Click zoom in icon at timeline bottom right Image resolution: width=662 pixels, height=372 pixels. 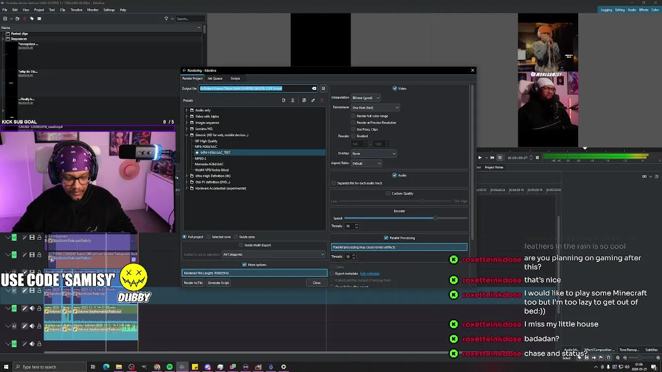658,358
